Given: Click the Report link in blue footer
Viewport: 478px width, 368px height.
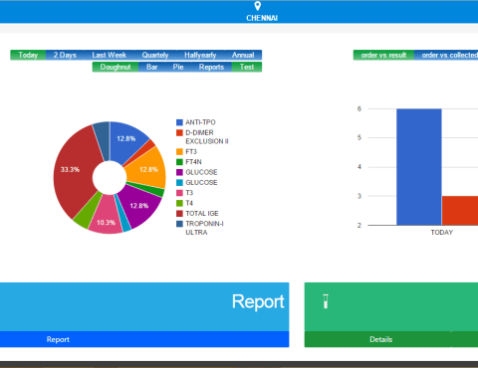Looking at the screenshot, I should coord(58,339).
